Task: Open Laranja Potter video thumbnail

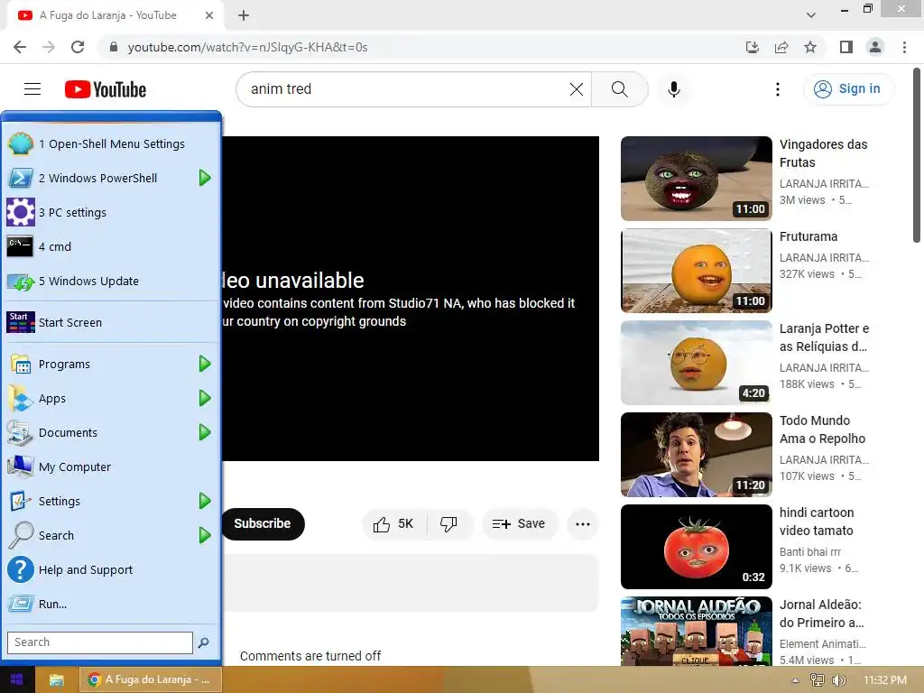Action: pos(696,363)
